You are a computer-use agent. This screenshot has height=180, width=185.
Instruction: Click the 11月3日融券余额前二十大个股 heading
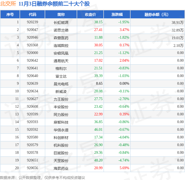[x=54, y=4]
